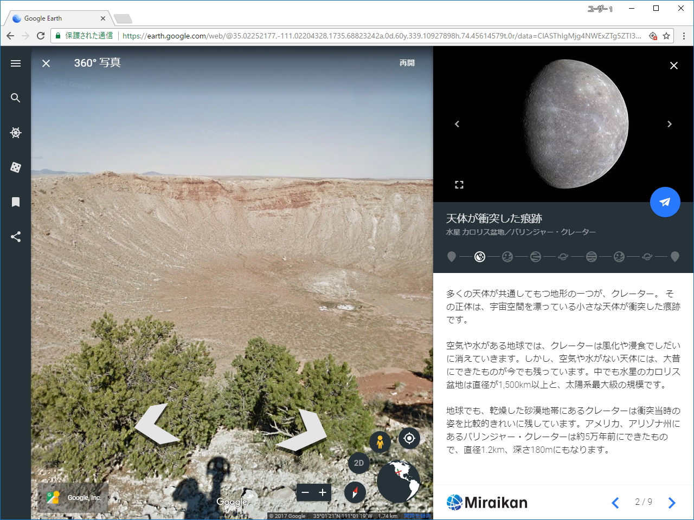Open the Google Earth hamburger menu

16,63
